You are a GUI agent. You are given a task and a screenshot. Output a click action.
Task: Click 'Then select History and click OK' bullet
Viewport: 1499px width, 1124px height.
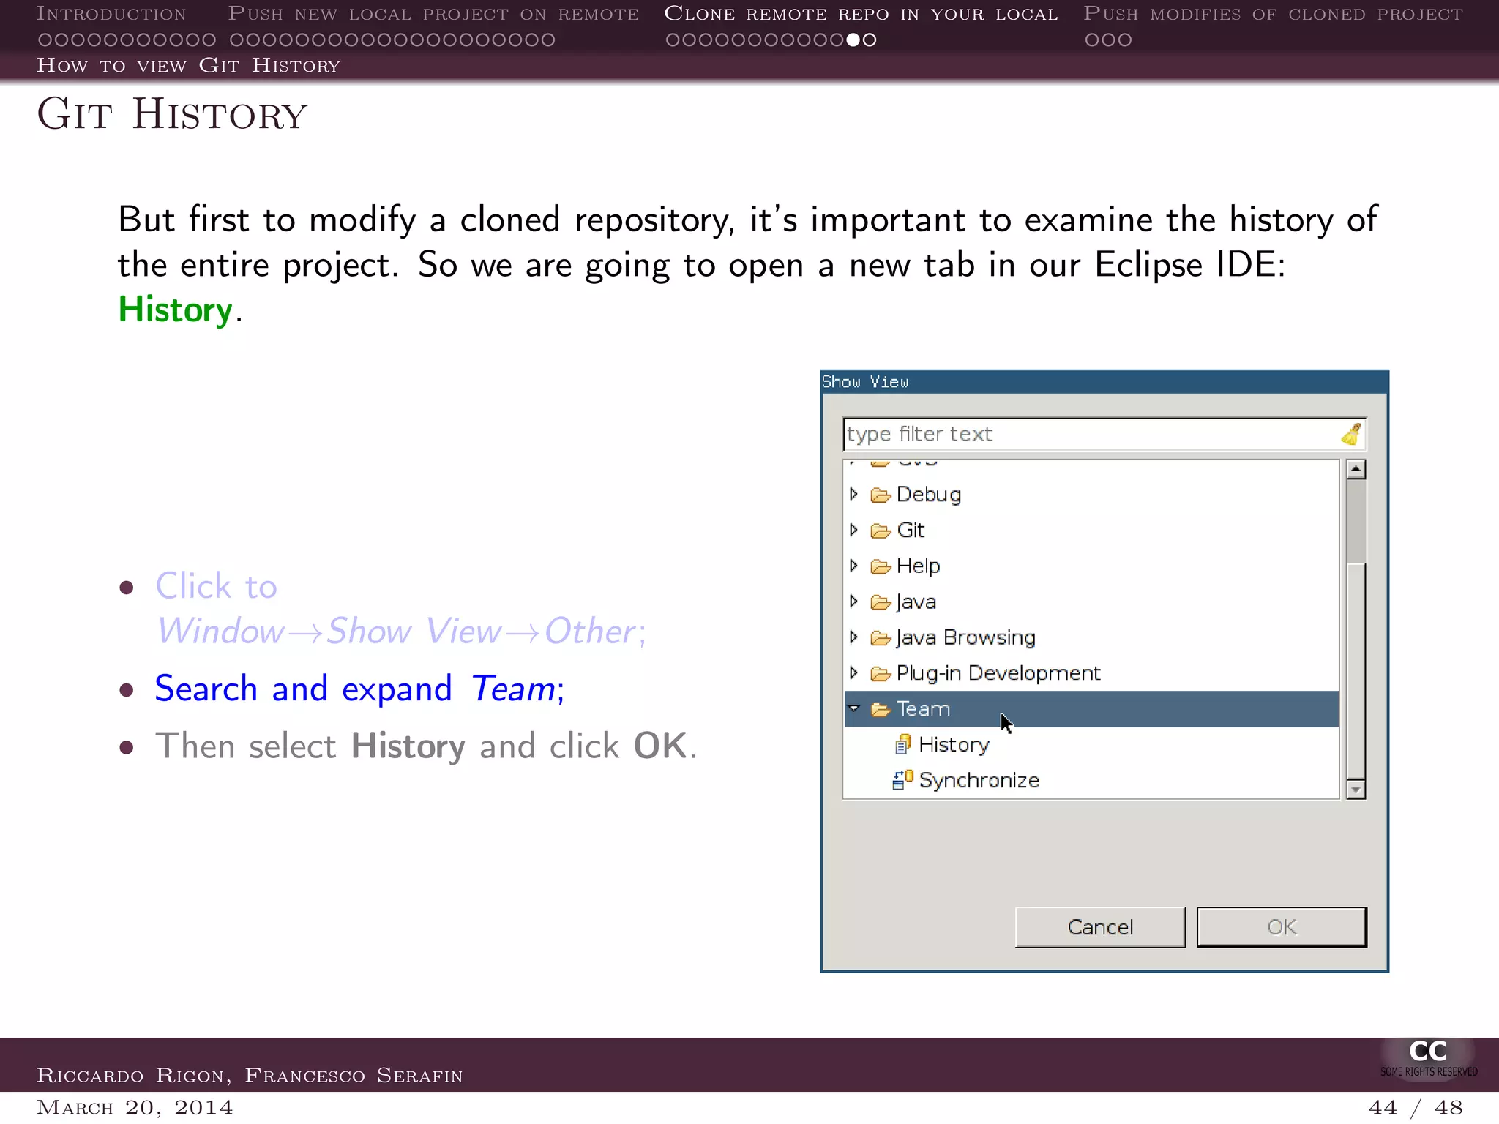(x=426, y=746)
